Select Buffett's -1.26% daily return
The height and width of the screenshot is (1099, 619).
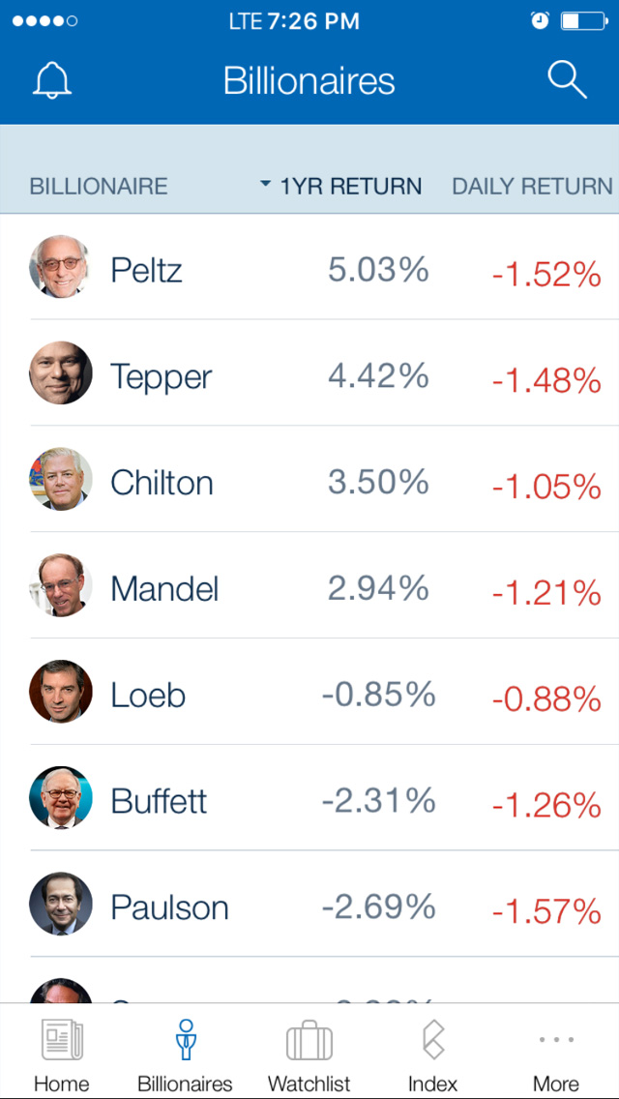point(546,804)
